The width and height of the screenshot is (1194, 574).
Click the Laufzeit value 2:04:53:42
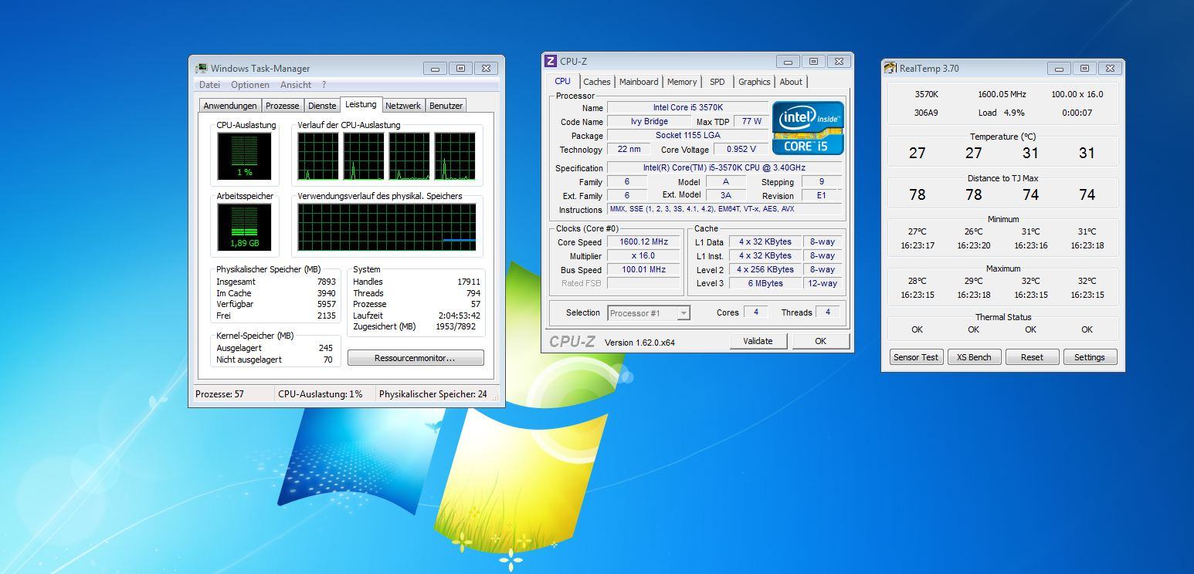[459, 316]
